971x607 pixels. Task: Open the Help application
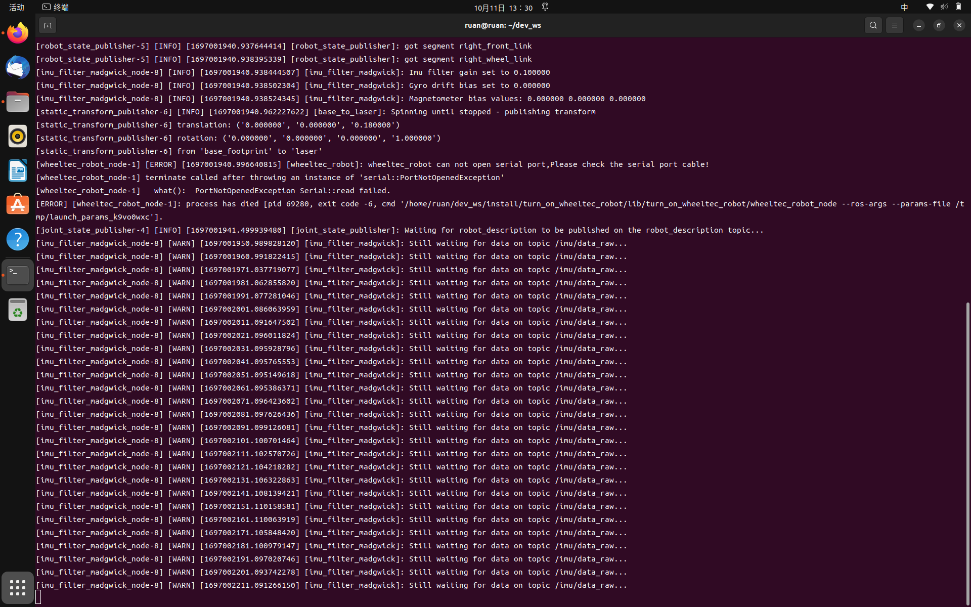click(x=18, y=239)
